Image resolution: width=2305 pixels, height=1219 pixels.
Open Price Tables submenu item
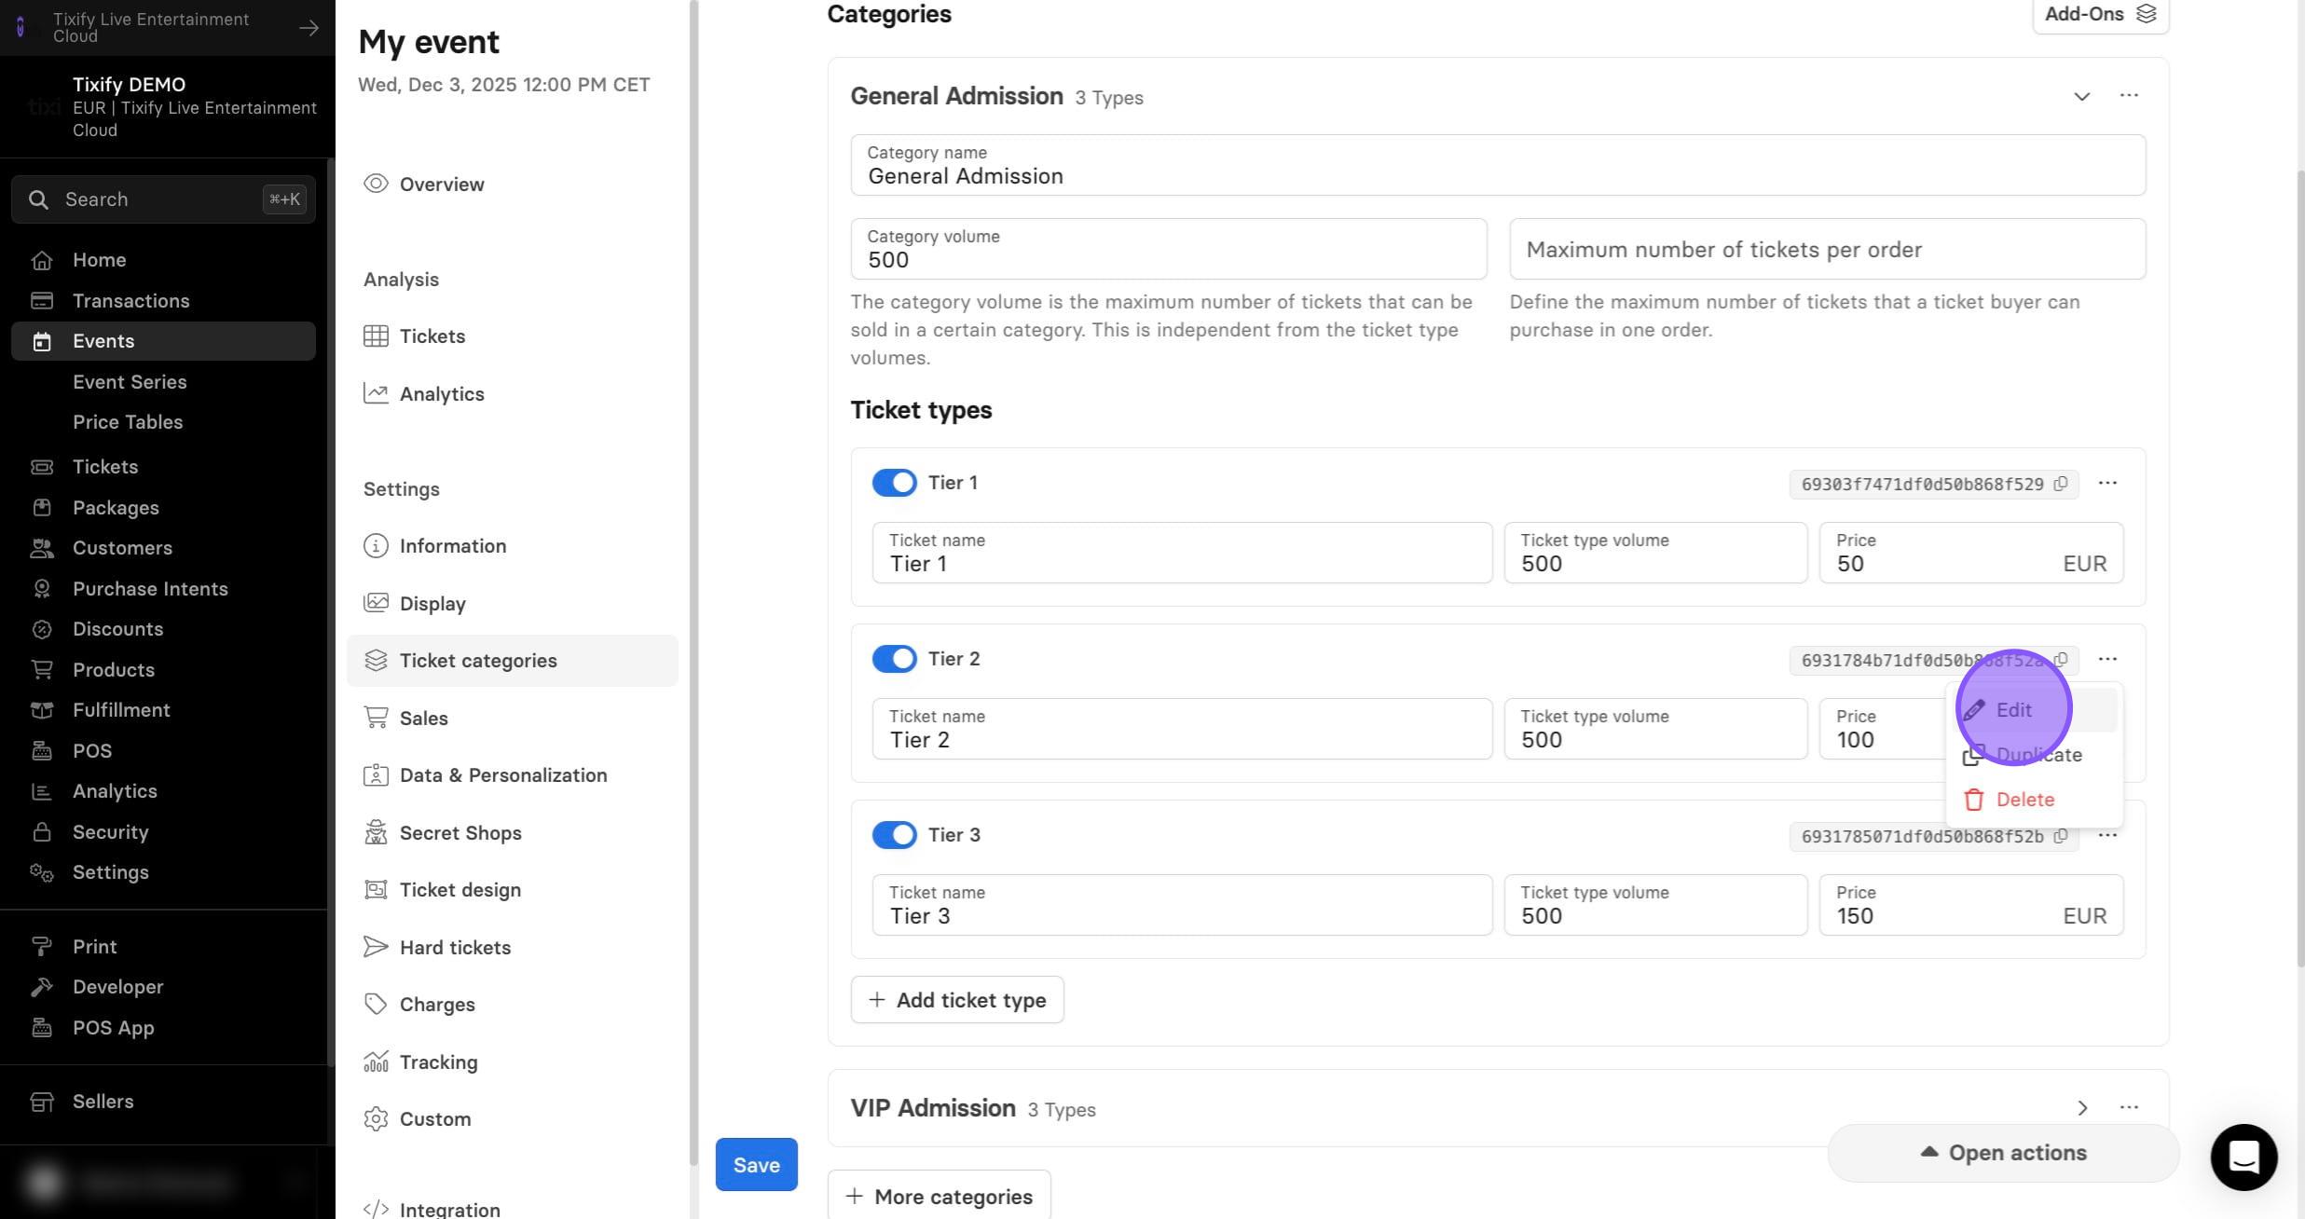[x=128, y=421]
